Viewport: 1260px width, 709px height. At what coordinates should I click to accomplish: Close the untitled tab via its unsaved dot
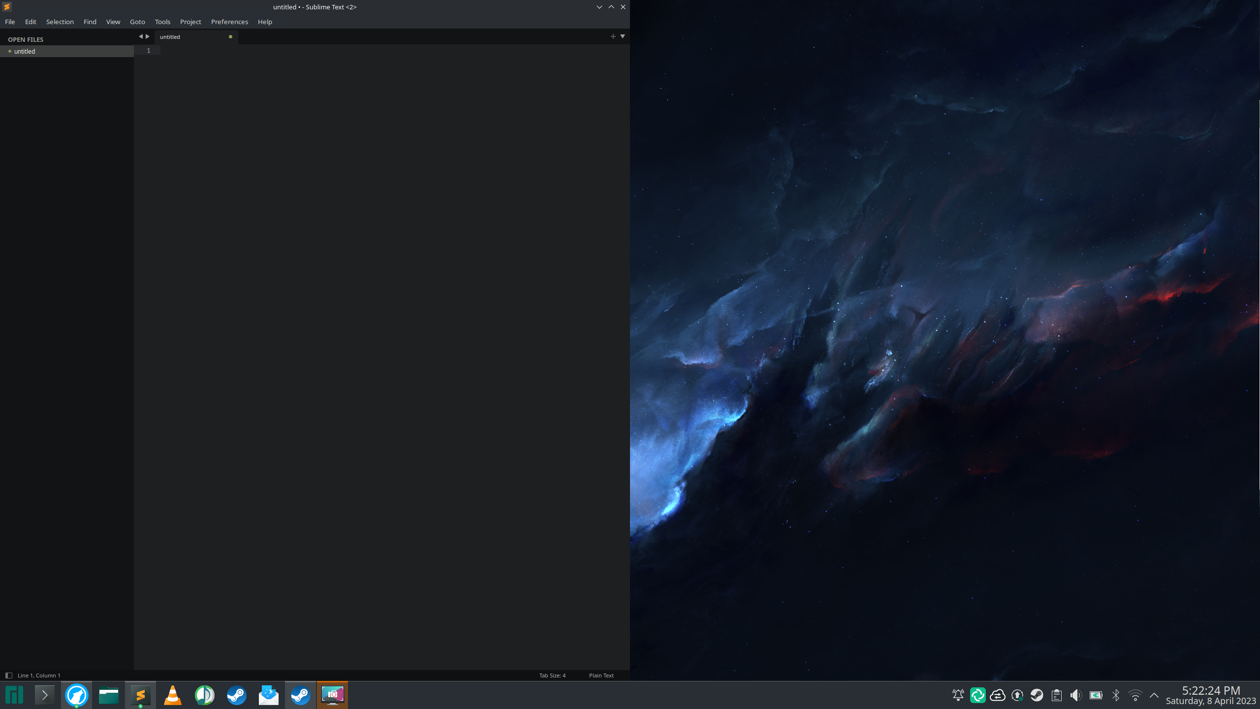point(230,37)
